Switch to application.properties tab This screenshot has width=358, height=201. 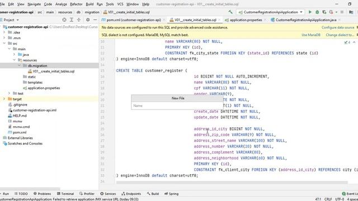pos(246,20)
